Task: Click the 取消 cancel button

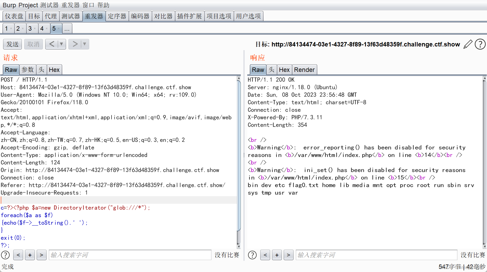Action: point(34,44)
